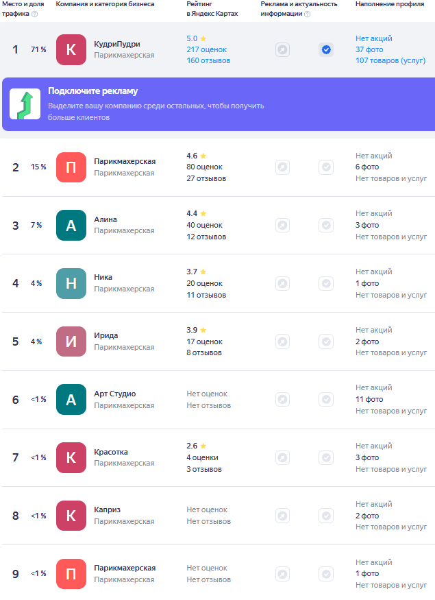Click the 'Подключите рекламу' banner heading
Image resolution: width=435 pixels, height=600 pixels.
click(x=92, y=92)
